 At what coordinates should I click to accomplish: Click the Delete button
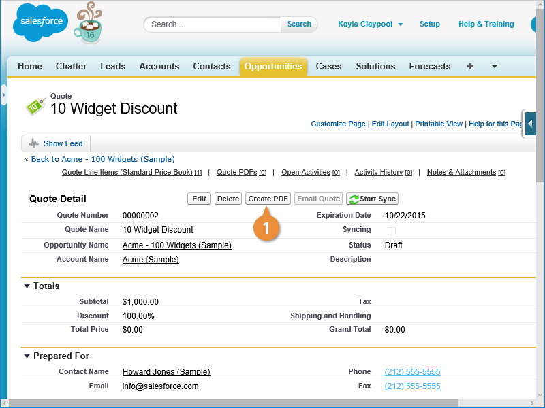228,199
